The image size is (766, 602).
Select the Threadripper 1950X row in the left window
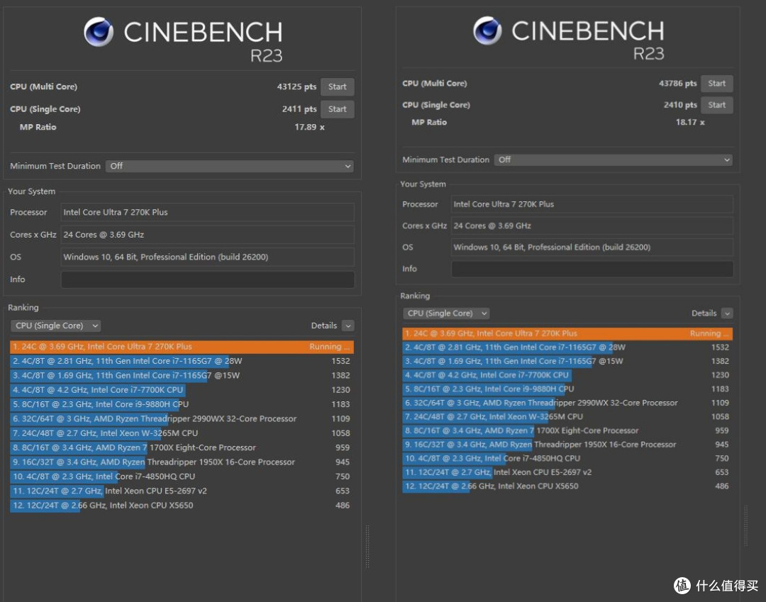tap(182, 462)
